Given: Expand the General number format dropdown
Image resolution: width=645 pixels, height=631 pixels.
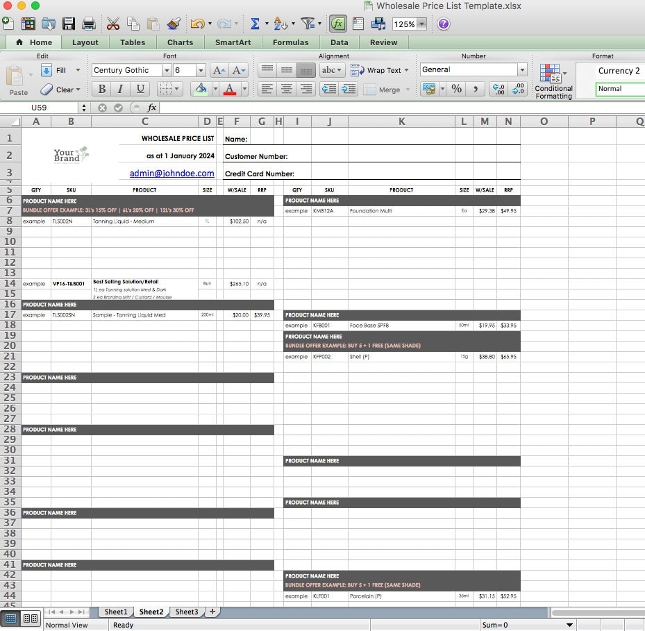Looking at the screenshot, I should 521,70.
